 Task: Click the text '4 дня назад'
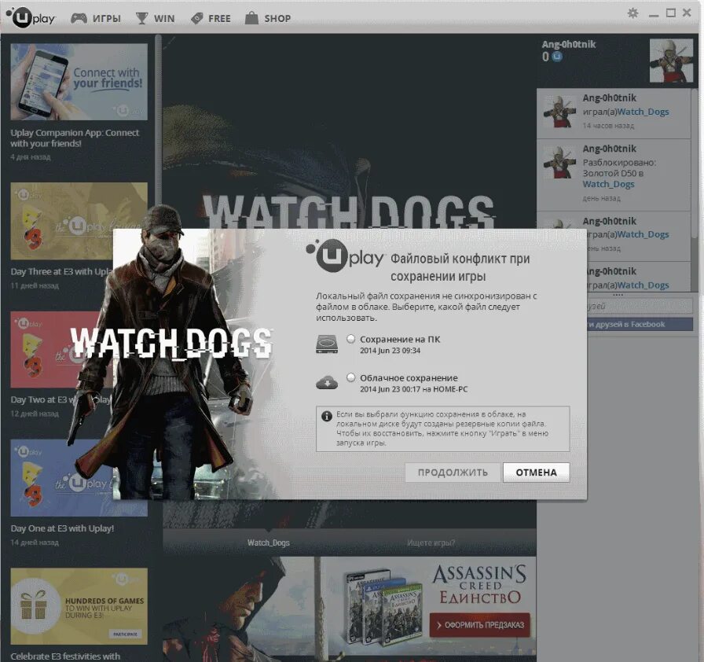click(x=31, y=156)
